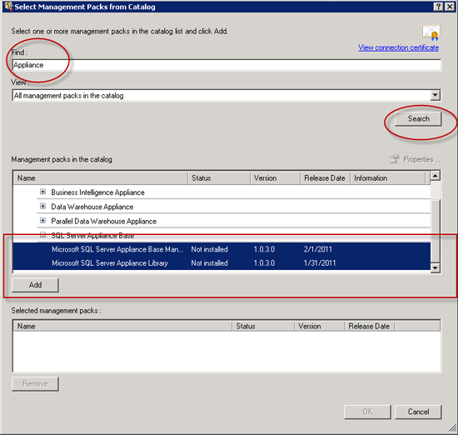Click the Help question mark button

(438, 7)
